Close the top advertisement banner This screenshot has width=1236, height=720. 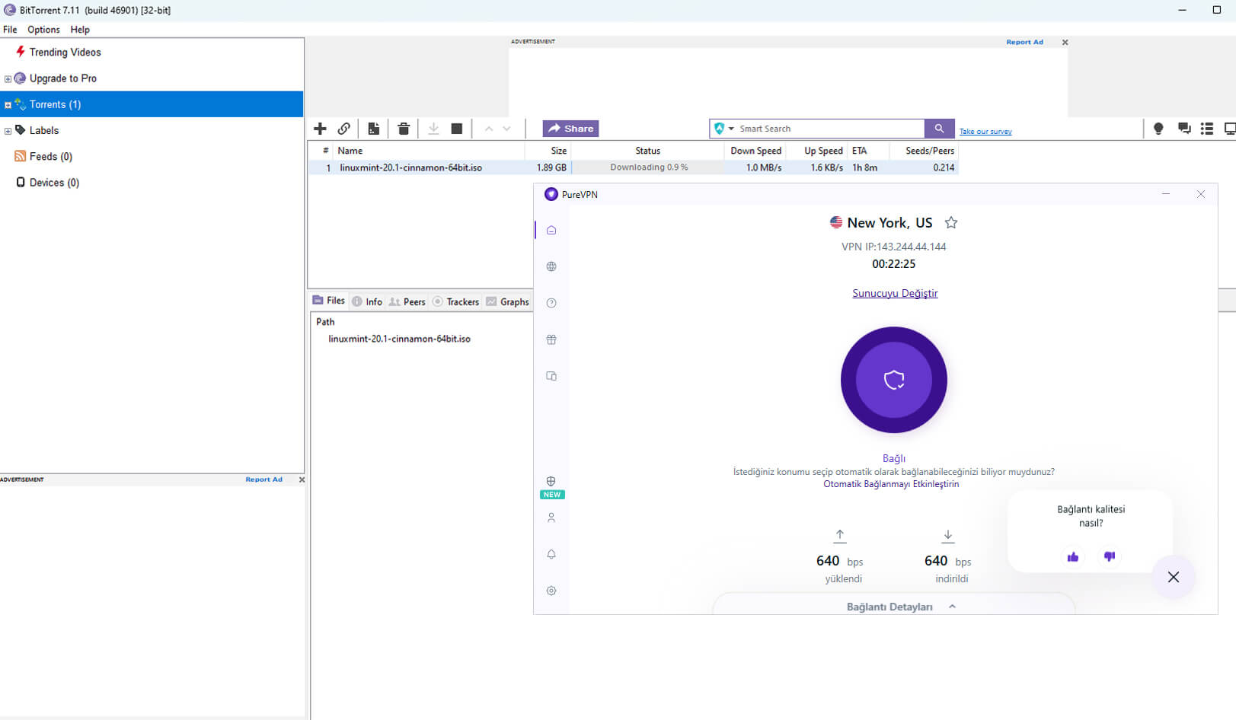pos(1065,43)
